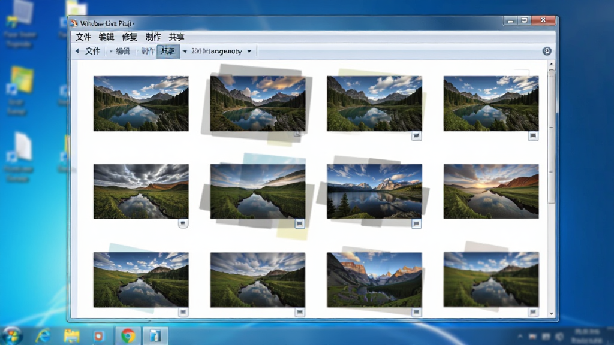Select the sunset with red hills thumbnail
Screen dimensions: 614x345
click(491, 191)
